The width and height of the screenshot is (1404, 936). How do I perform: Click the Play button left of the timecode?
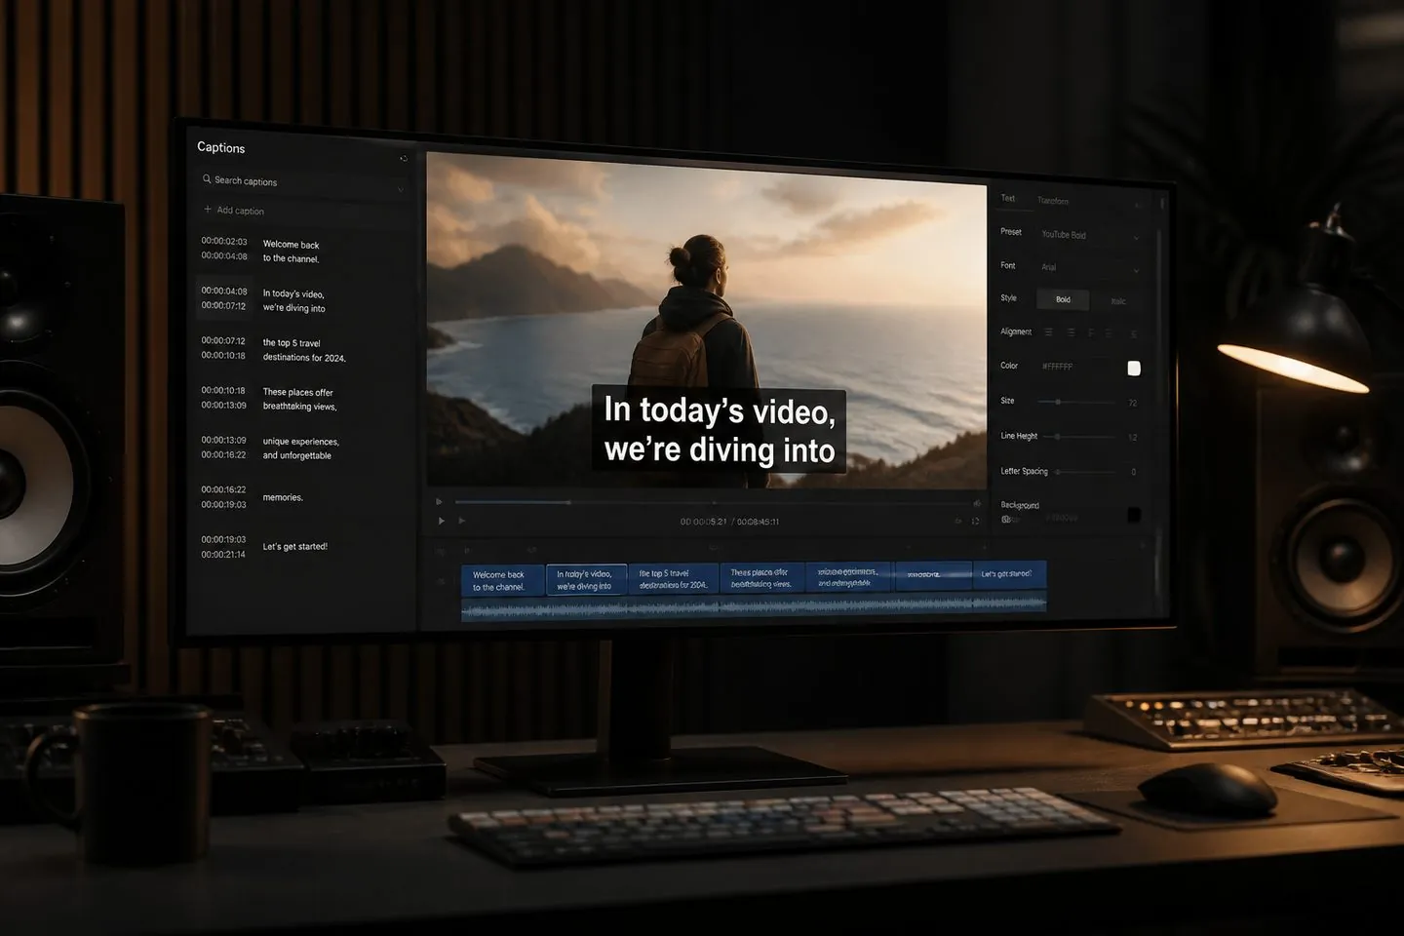pos(442,521)
